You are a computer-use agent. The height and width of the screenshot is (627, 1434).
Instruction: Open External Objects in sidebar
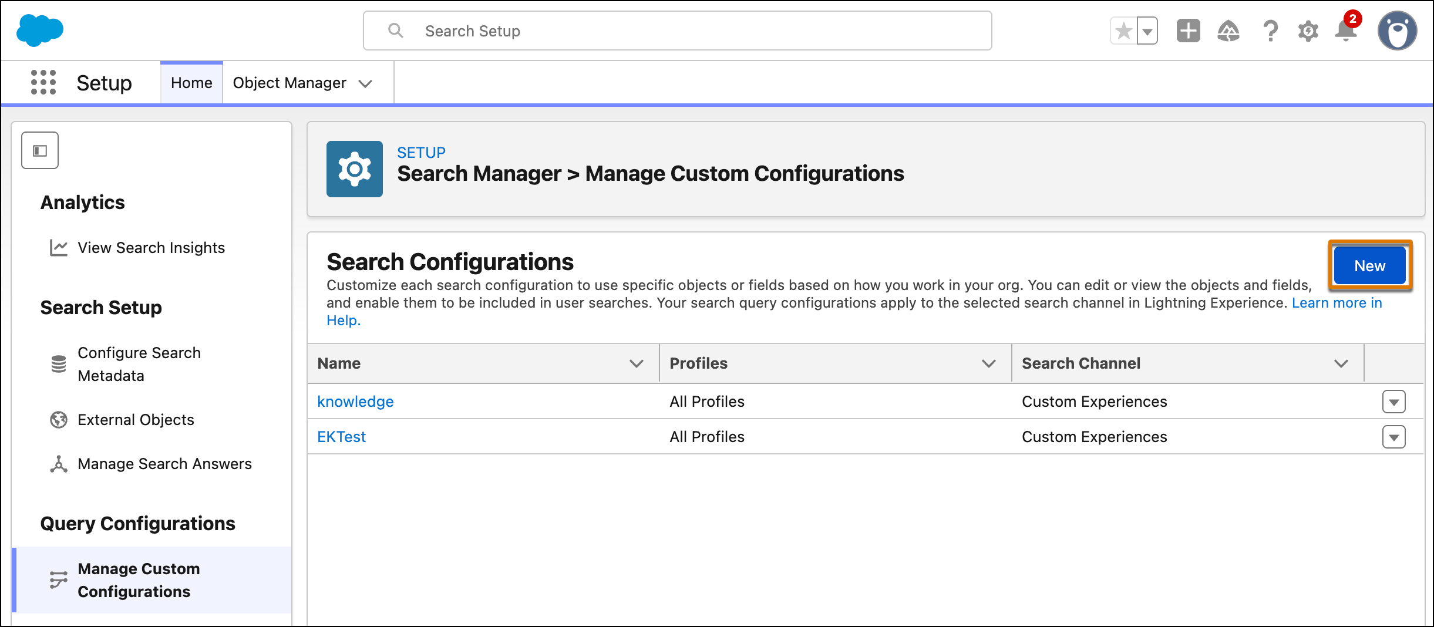[136, 420]
